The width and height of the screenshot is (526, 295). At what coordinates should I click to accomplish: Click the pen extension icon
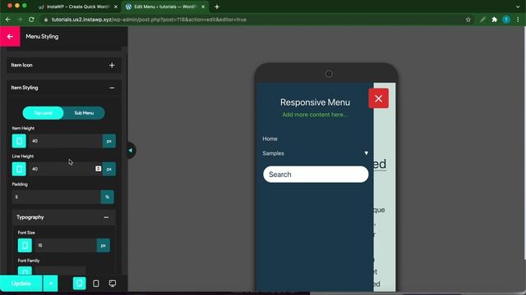[482, 20]
